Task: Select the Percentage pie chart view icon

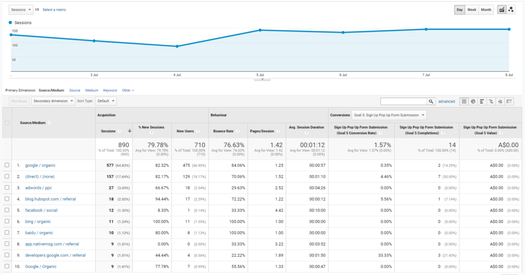Action: click(x=473, y=101)
